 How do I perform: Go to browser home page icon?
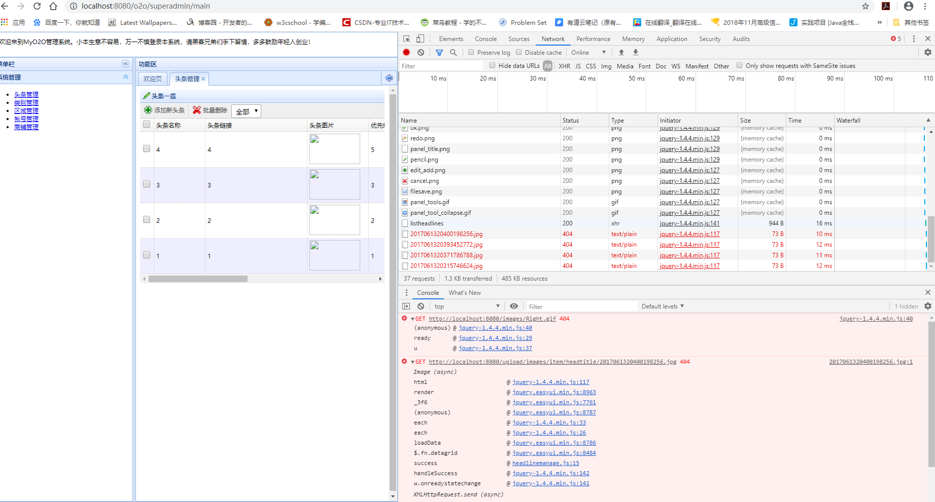(53, 6)
